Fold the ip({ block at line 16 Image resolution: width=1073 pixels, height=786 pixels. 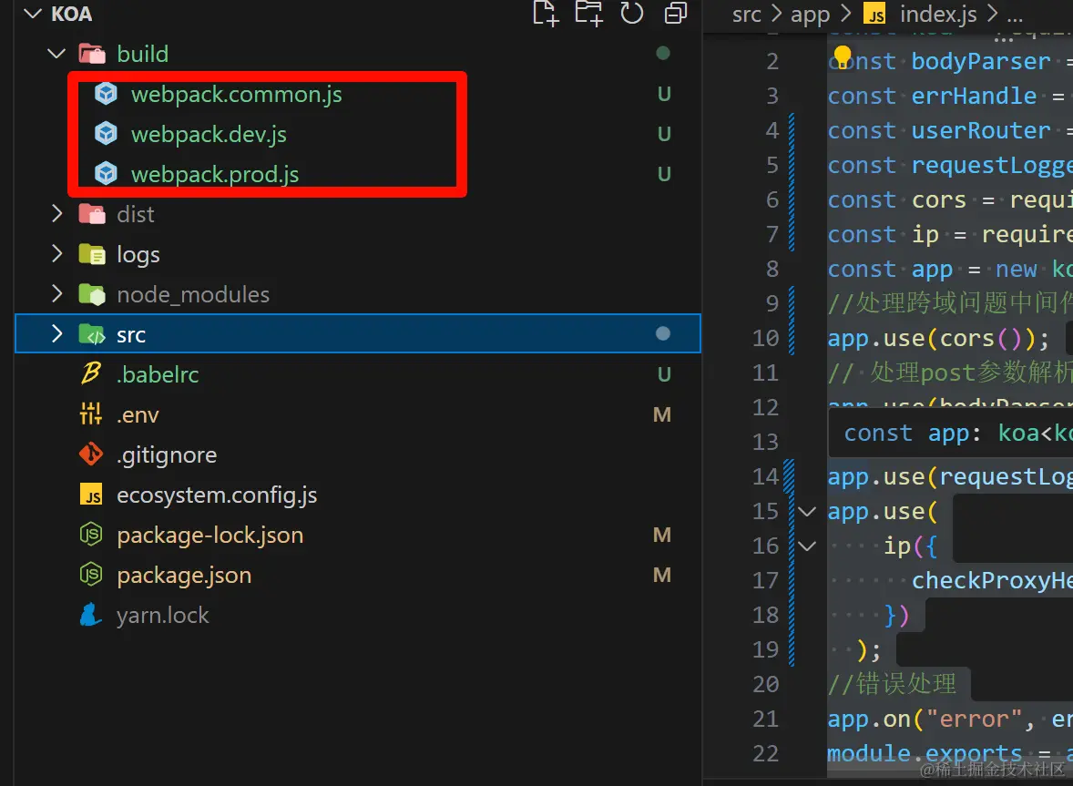coord(808,546)
